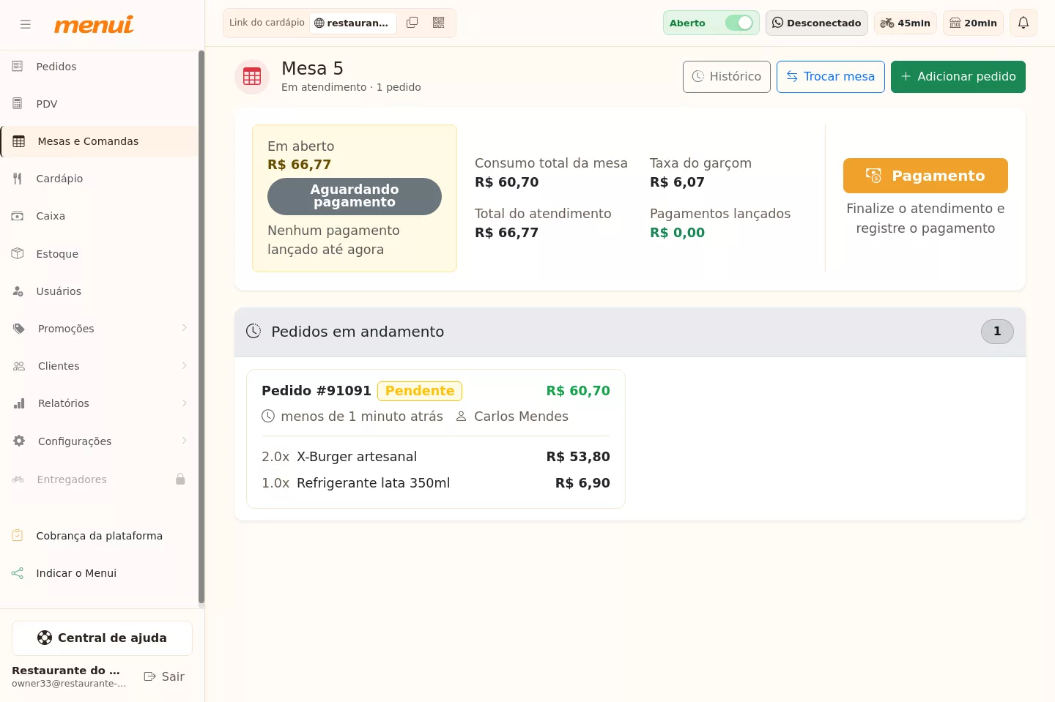Open the Pedido #91091 card title

pyautogui.click(x=316, y=391)
